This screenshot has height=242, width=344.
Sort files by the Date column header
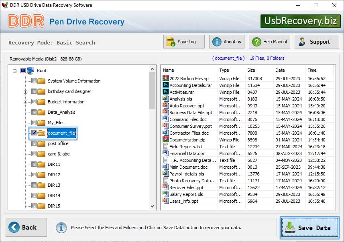pos(280,70)
